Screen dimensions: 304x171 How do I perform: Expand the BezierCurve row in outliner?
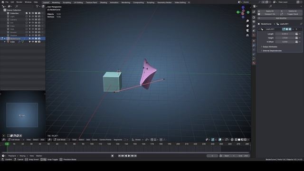tap(5, 38)
